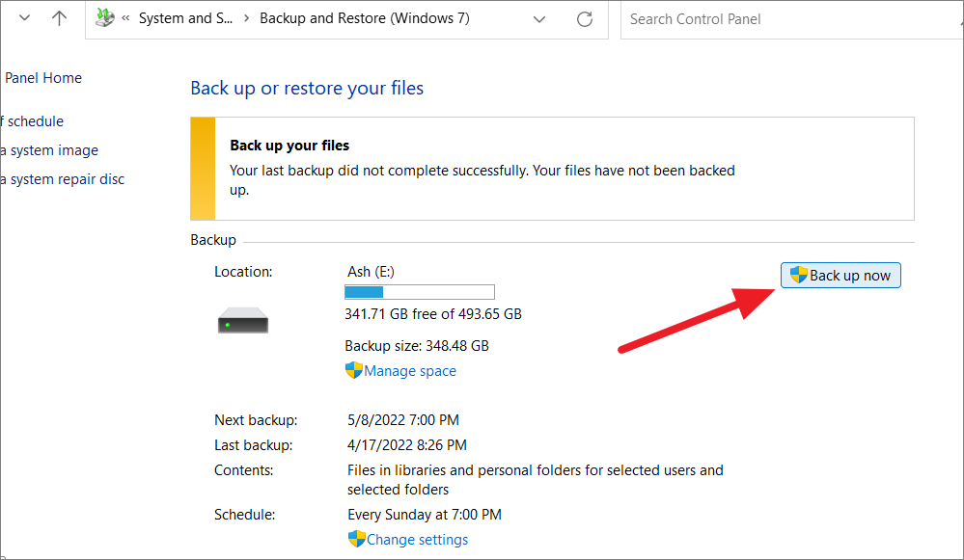
Task: Expand the address bar history dropdown
Action: 538,18
